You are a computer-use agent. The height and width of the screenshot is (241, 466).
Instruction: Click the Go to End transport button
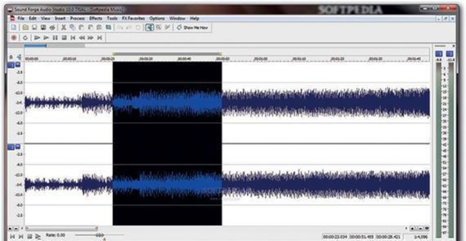click(99, 38)
